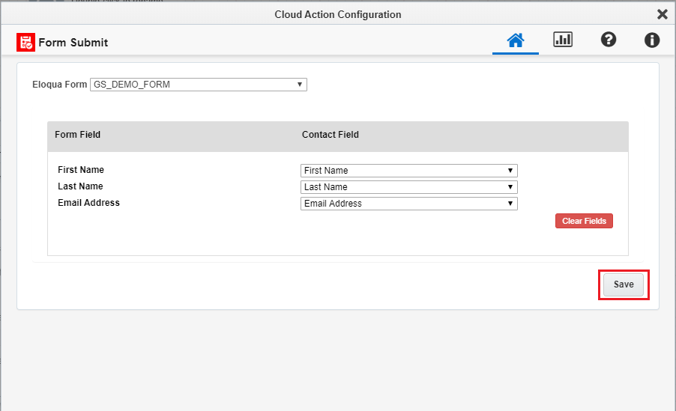Open the bar chart reports icon
The image size is (676, 411).
tap(563, 40)
